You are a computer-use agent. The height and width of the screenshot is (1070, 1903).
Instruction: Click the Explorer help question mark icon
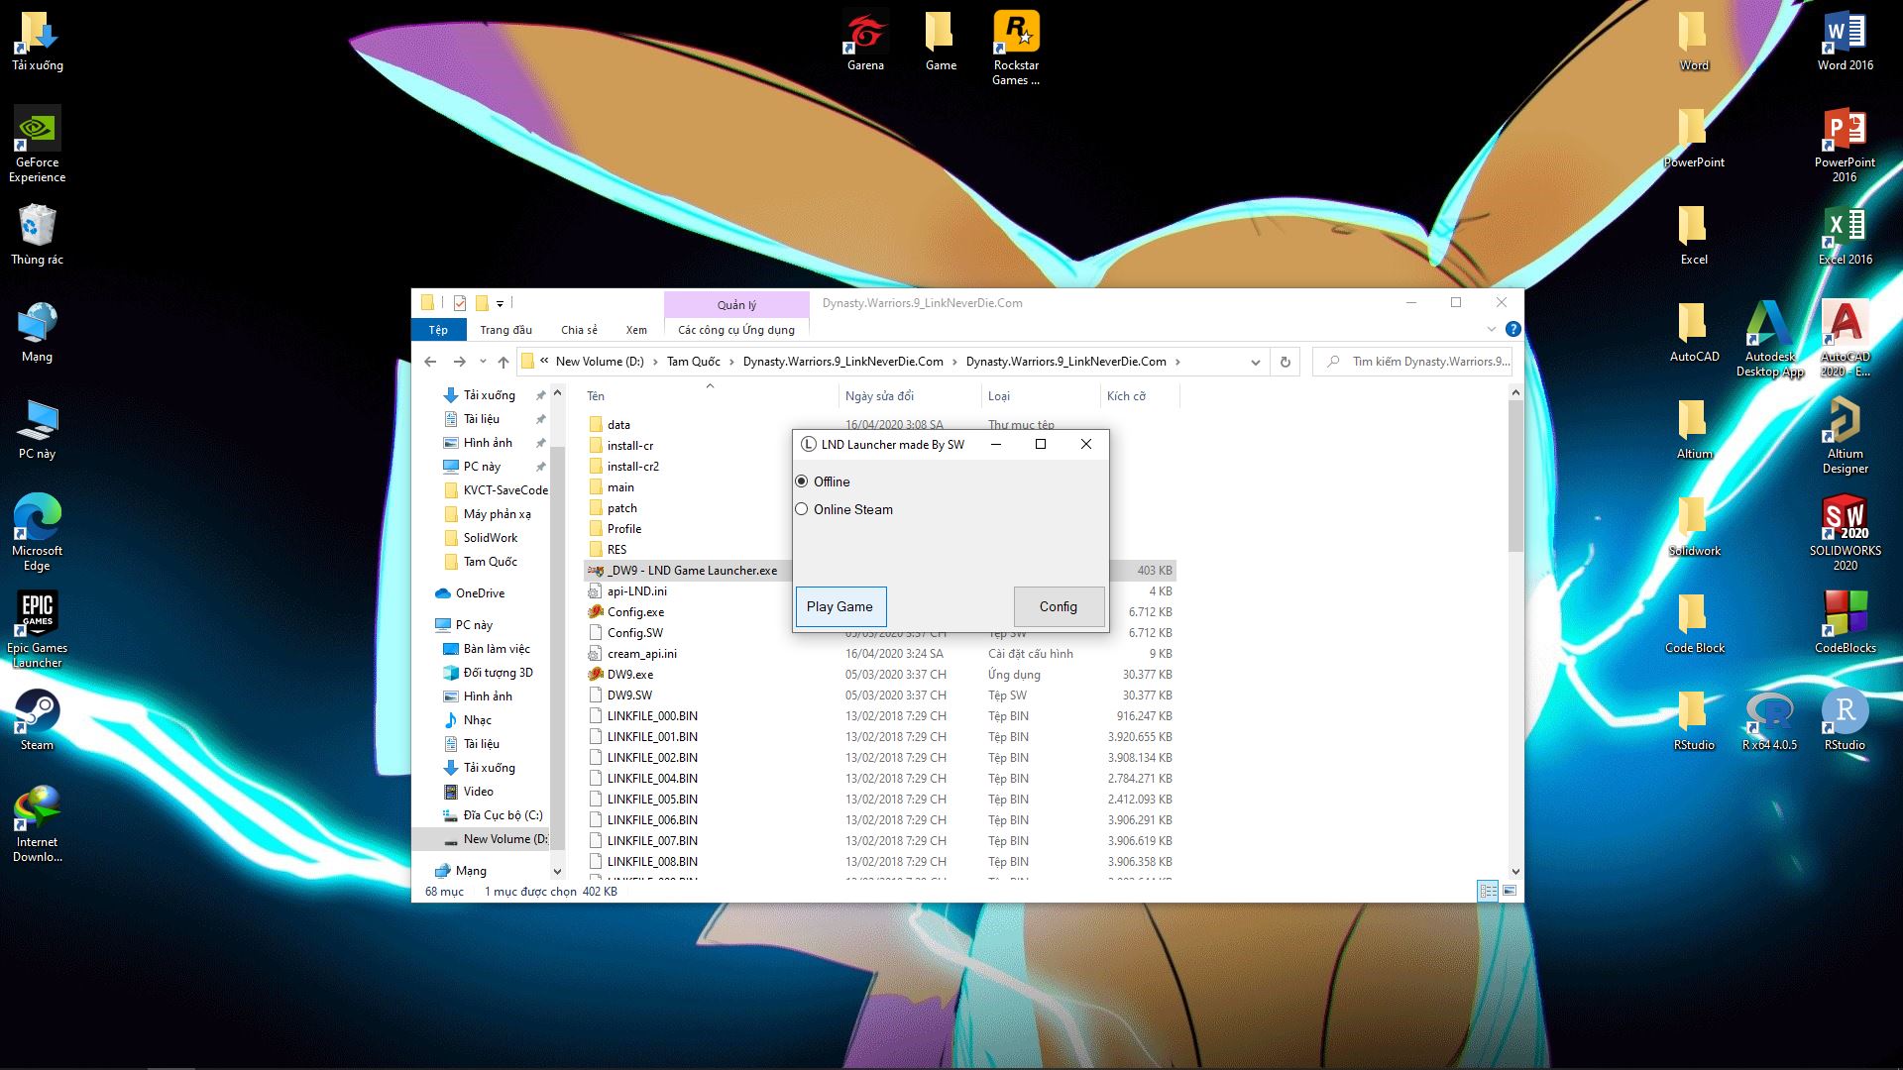1512,329
